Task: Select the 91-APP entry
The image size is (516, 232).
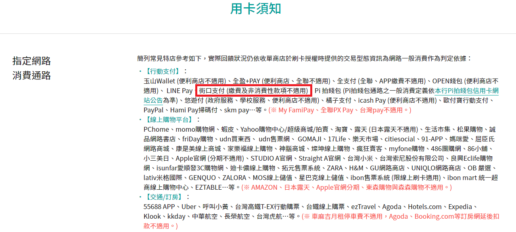Action: [x=433, y=139]
